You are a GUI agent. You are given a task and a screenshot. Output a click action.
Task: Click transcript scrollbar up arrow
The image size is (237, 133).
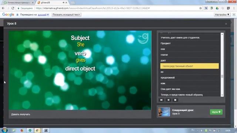click(x=222, y=34)
